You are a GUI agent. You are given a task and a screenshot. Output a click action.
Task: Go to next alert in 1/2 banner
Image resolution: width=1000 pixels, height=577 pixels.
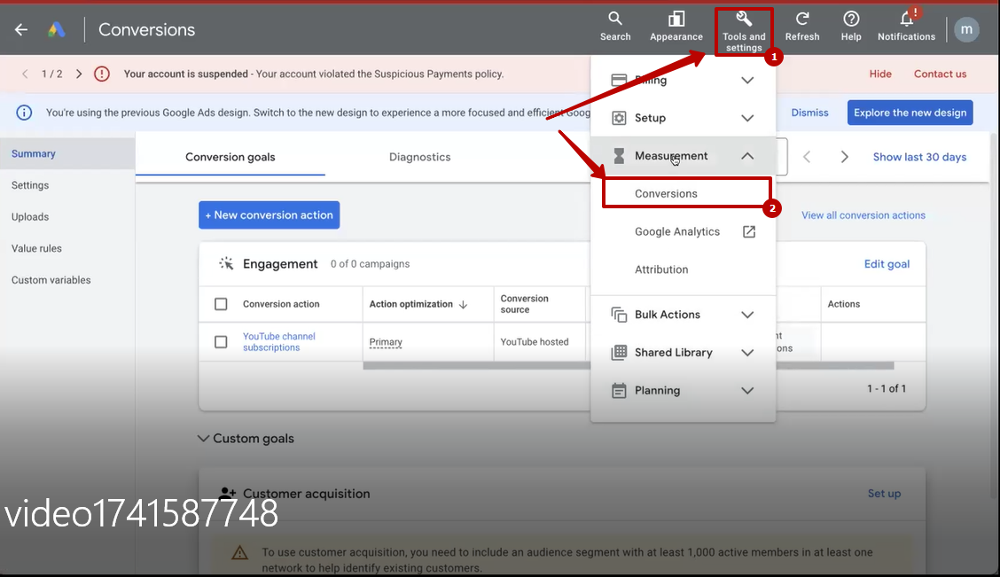tap(79, 74)
